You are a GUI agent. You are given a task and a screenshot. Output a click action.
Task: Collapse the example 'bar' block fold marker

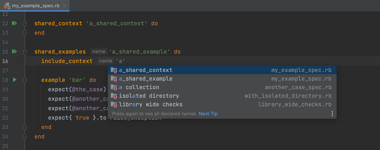coord(25,80)
